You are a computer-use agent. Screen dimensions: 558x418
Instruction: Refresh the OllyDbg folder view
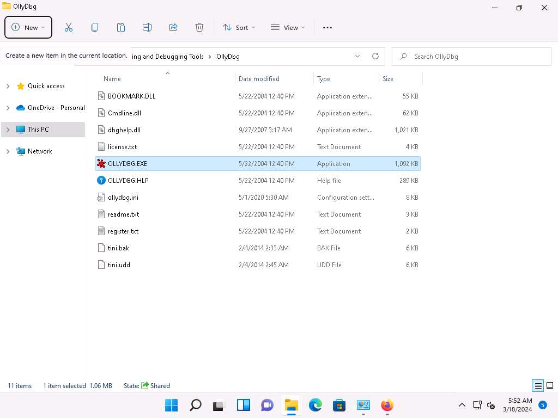pyautogui.click(x=375, y=56)
